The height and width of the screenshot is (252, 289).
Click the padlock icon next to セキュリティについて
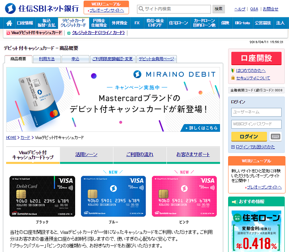click(233, 78)
